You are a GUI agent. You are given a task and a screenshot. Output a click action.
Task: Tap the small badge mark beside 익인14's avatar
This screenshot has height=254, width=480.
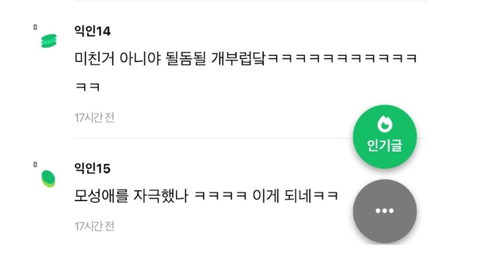[35, 27]
